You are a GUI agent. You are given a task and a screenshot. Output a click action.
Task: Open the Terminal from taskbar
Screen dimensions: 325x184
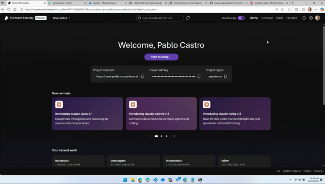click(200, 180)
